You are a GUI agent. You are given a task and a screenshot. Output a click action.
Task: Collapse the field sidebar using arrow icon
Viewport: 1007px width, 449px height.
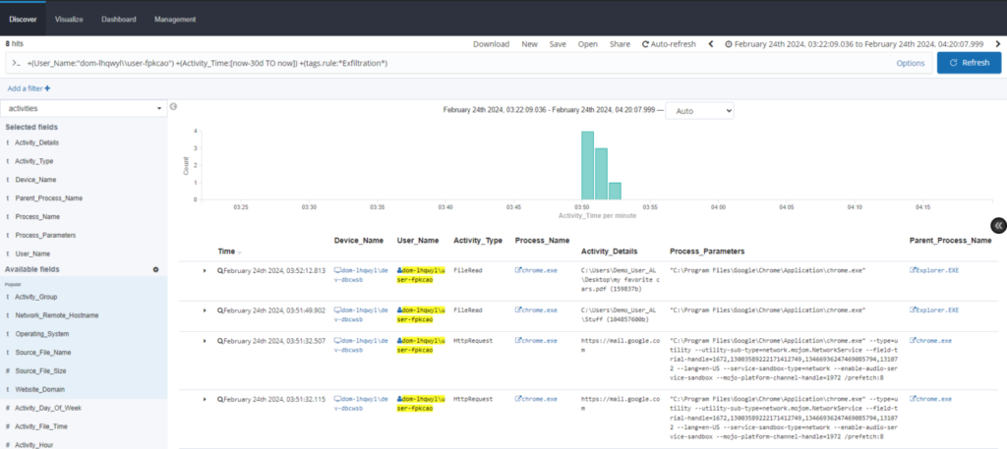click(x=173, y=106)
